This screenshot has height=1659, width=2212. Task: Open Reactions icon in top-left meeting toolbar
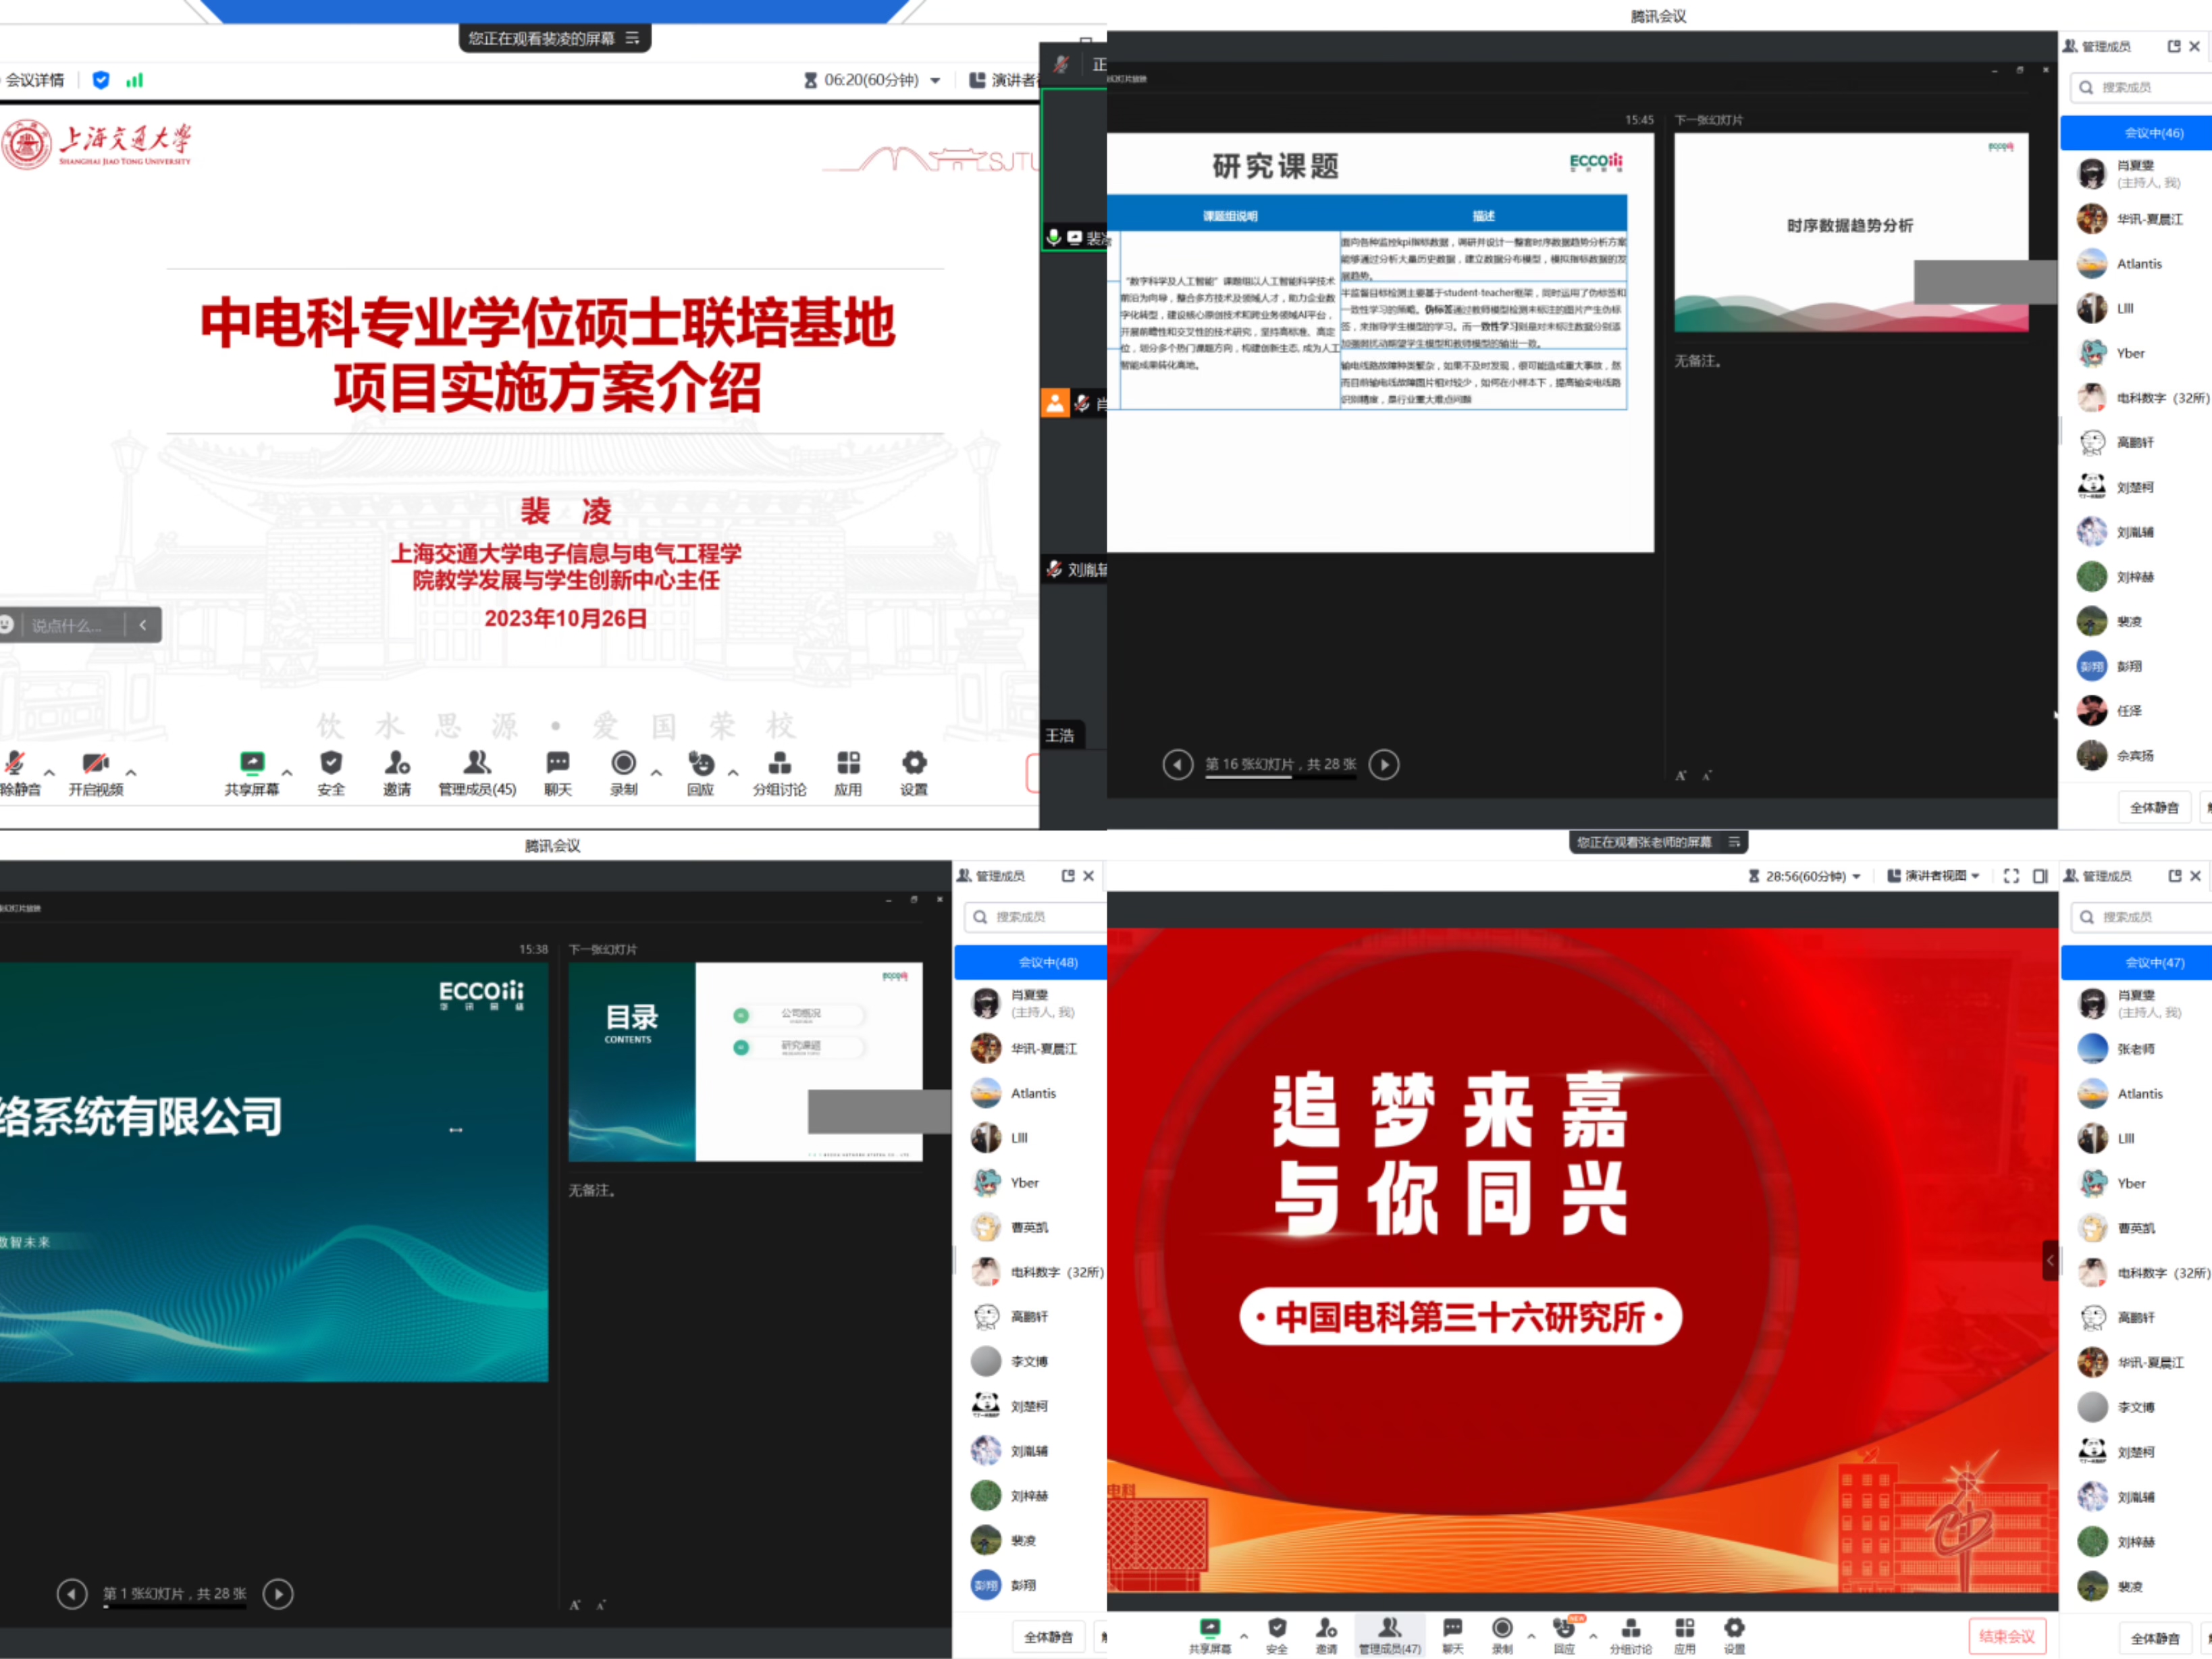(701, 772)
